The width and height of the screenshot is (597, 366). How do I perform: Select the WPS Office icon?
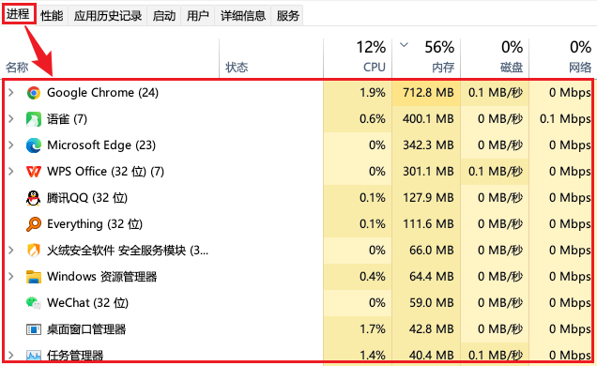[x=34, y=172]
